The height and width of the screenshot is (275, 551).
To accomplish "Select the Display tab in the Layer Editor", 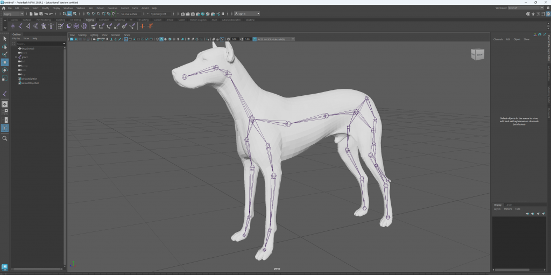I will tap(498, 205).
